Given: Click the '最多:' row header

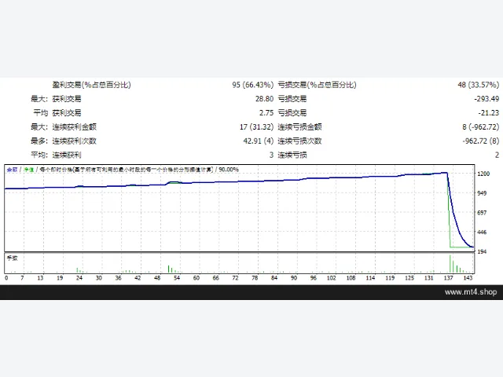Looking at the screenshot, I should click(39, 141).
